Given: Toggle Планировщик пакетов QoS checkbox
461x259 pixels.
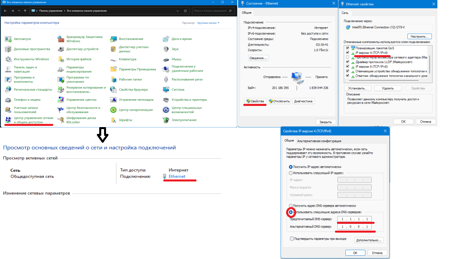Looking at the screenshot, I should 347,48.
